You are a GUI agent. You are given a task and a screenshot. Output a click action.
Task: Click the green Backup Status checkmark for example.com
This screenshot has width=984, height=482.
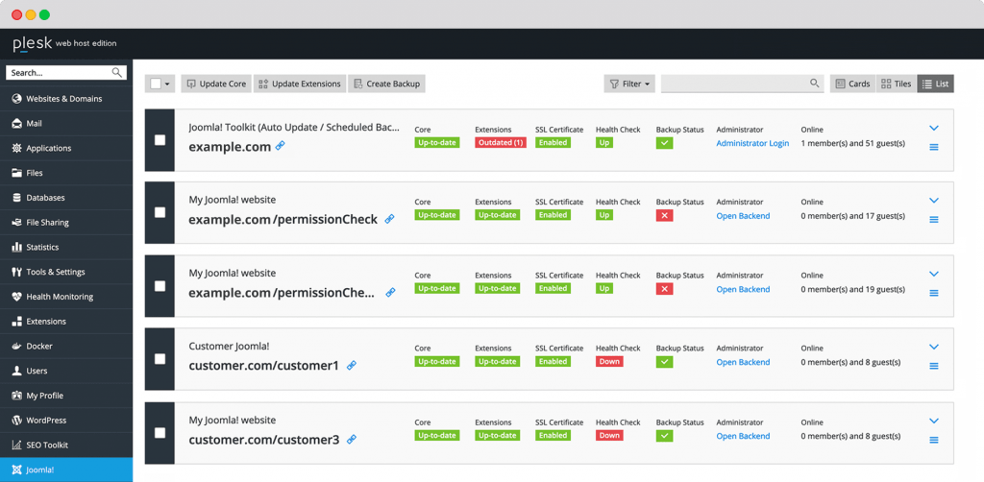click(664, 143)
